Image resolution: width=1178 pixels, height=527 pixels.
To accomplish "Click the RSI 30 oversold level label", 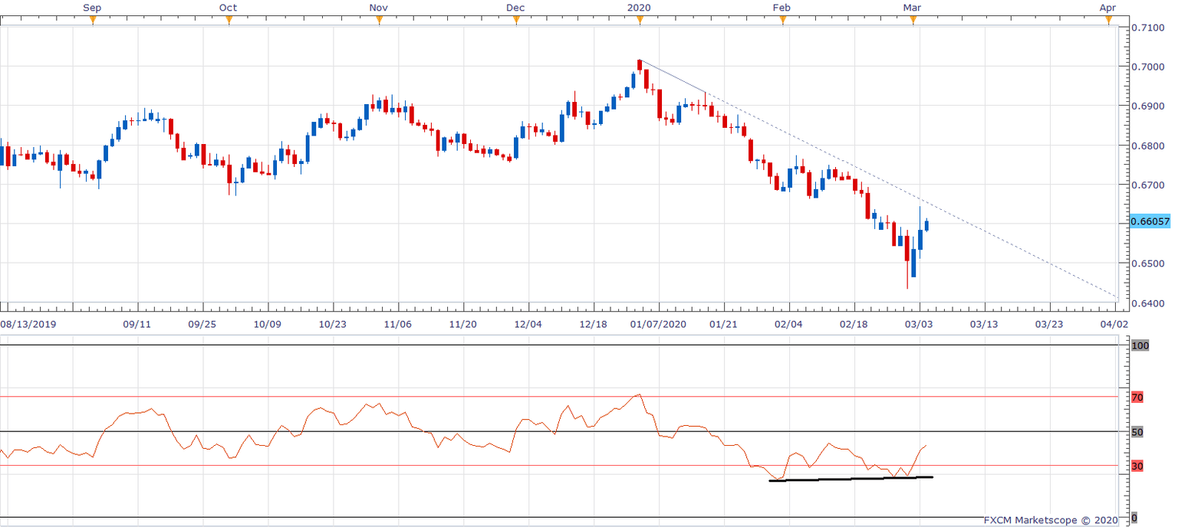I will (1137, 466).
